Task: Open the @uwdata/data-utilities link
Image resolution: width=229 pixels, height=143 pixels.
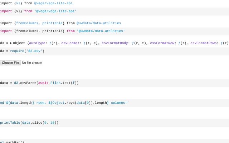Action: click(x=99, y=23)
